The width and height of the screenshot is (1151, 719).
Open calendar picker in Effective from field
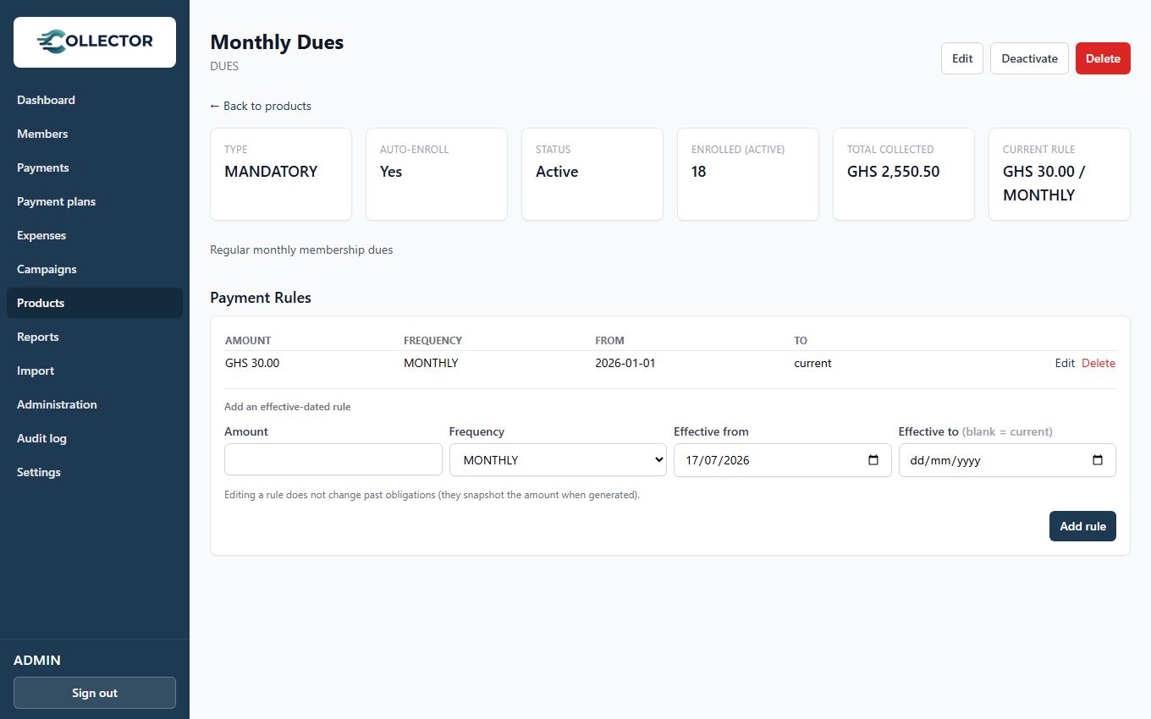point(873,461)
